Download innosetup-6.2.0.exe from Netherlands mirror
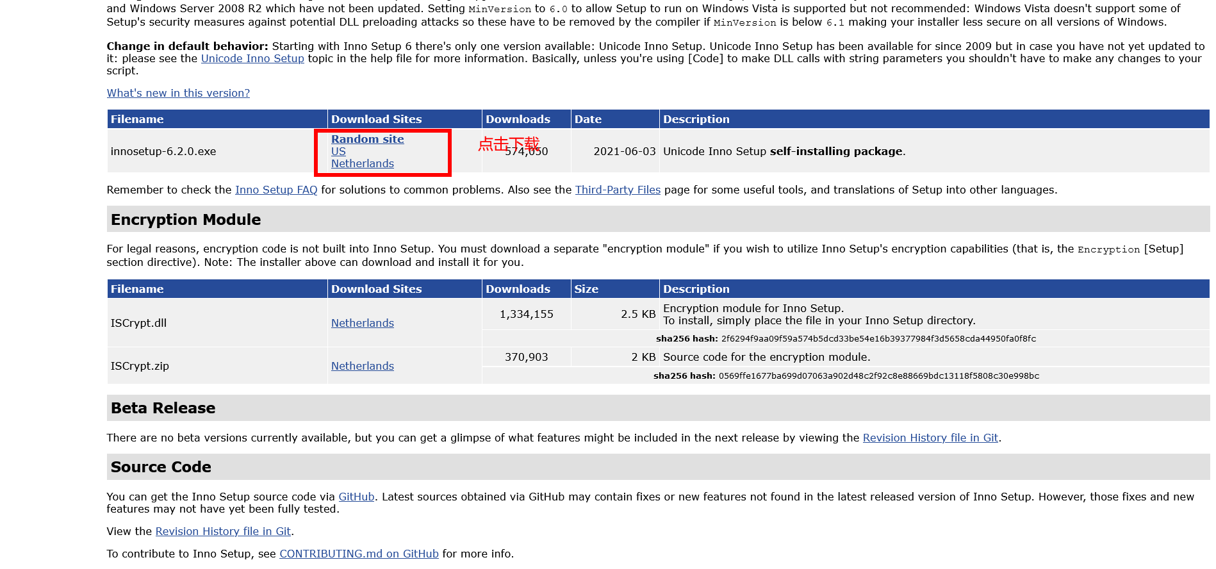 362,163
